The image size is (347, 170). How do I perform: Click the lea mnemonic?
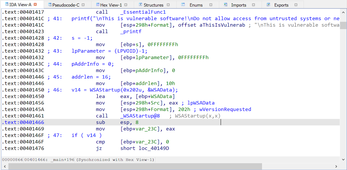coord(101,96)
